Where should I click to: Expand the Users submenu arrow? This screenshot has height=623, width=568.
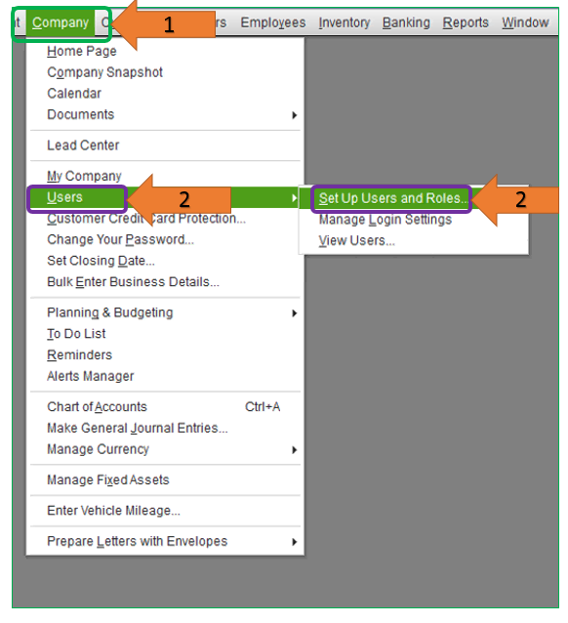[x=295, y=198]
